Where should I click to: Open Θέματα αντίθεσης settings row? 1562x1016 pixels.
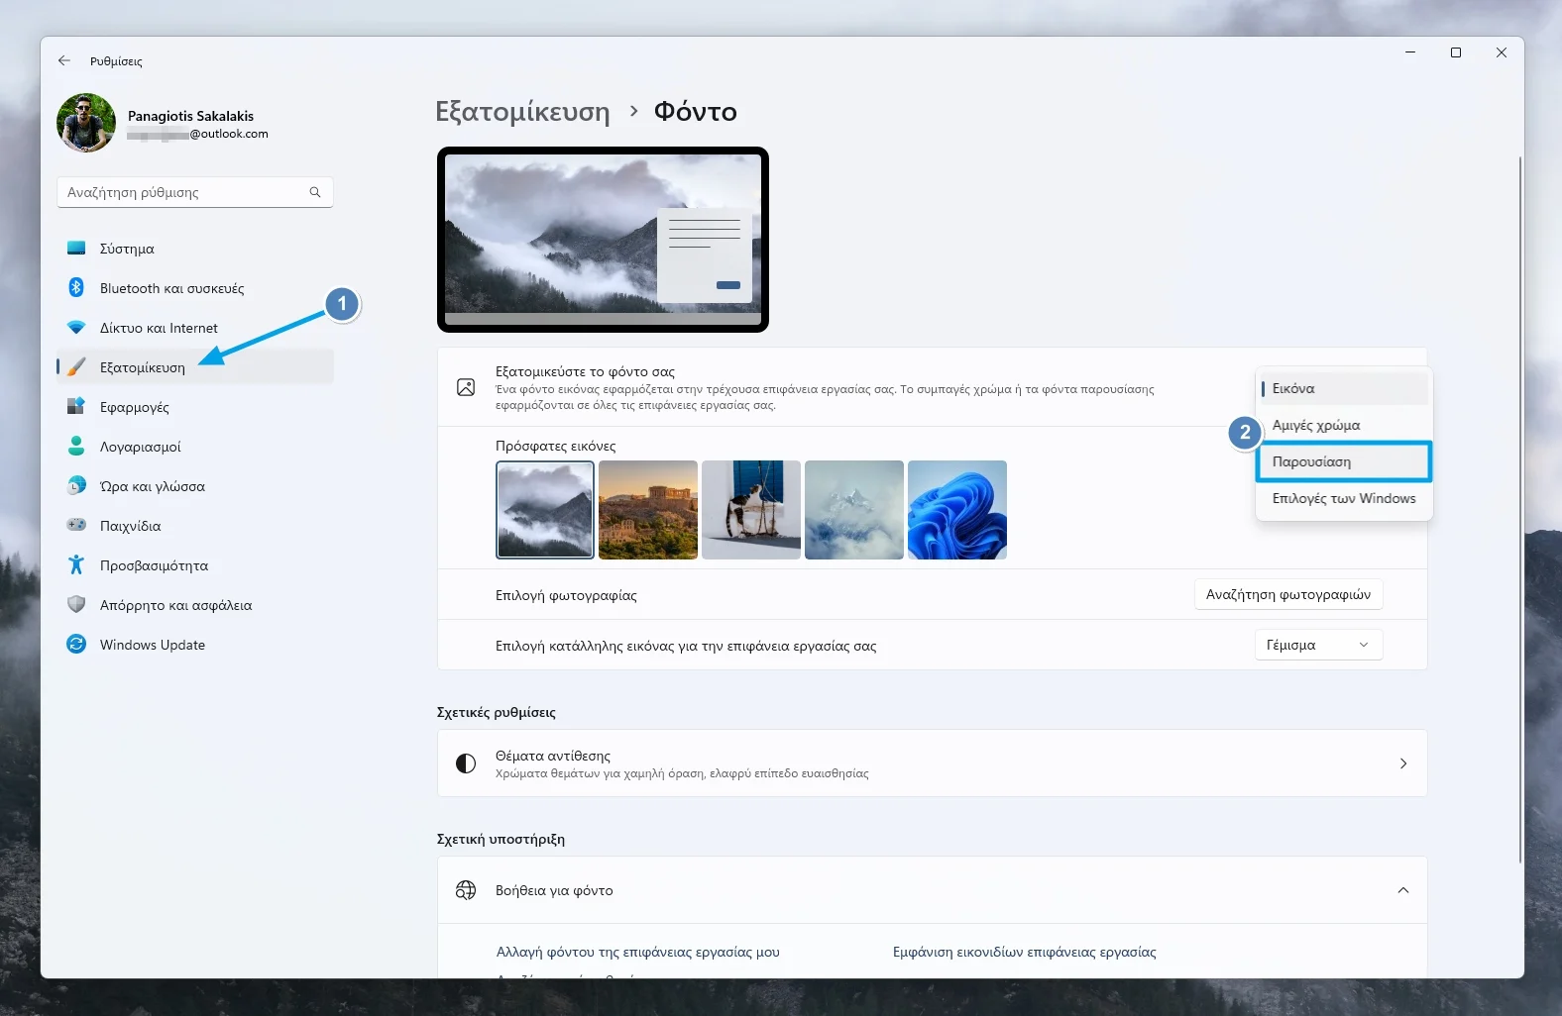coord(932,763)
